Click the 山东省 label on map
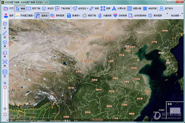The image size is (185, 123). 134,68
